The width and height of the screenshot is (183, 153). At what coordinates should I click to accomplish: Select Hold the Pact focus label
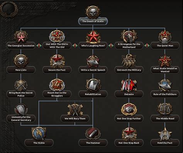click(x=165, y=143)
